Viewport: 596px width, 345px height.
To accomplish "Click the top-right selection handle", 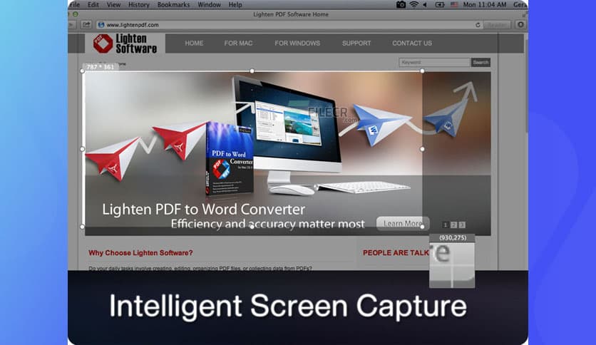I will point(422,71).
